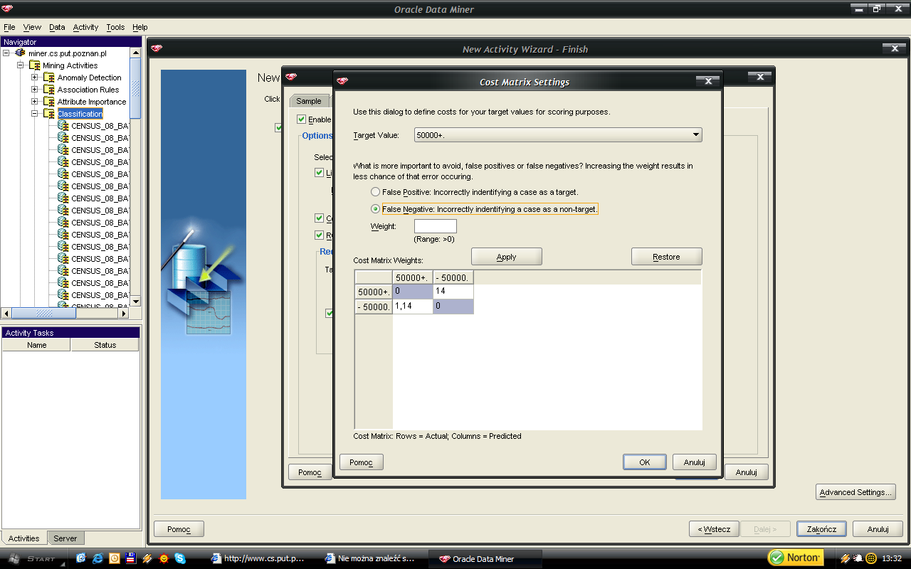Open the Activity menu
The height and width of the screenshot is (569, 911).
click(x=85, y=27)
